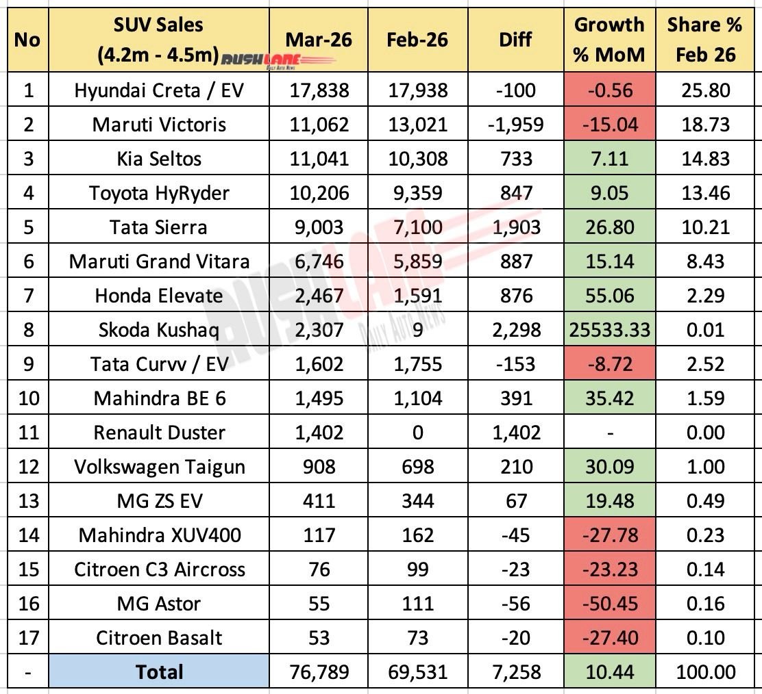Click the red -15.04 growth cell
762x694 pixels.
coord(609,125)
